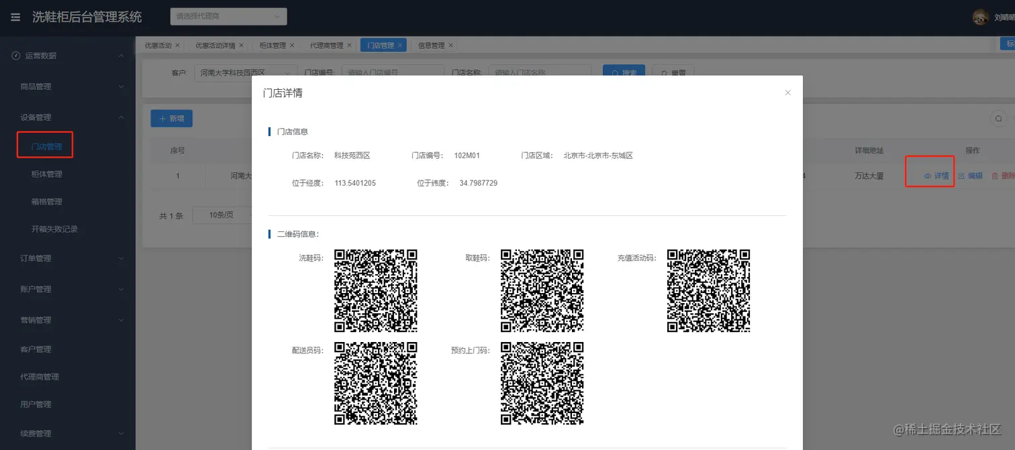Switch to the 优惠活动 tab
1015x450 pixels.
[x=158, y=46]
